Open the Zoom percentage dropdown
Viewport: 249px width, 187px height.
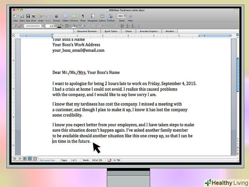point(125,16)
